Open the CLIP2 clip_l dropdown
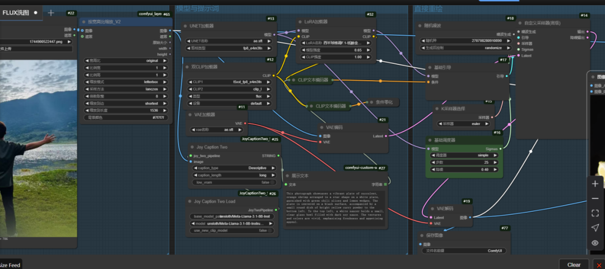Screen dimensions: 605x269 tap(229, 89)
